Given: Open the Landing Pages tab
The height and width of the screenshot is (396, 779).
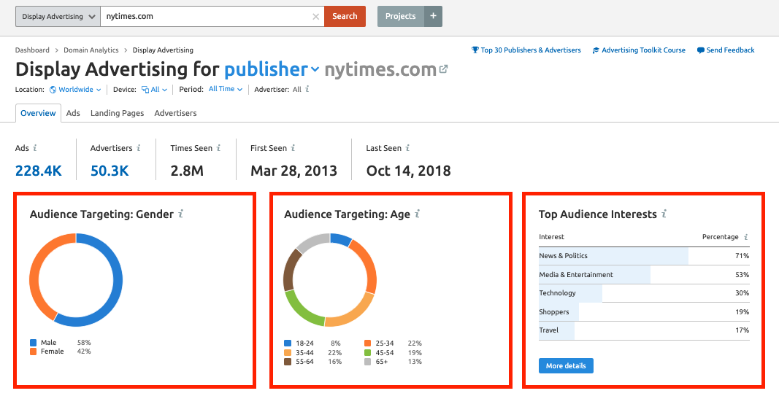Looking at the screenshot, I should (x=118, y=113).
